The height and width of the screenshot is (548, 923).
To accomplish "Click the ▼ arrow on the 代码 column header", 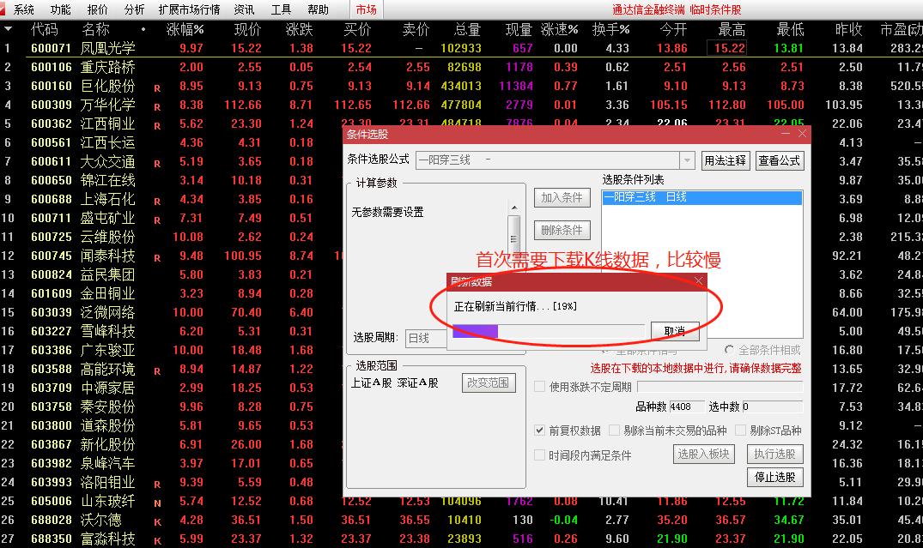I will [x=9, y=28].
